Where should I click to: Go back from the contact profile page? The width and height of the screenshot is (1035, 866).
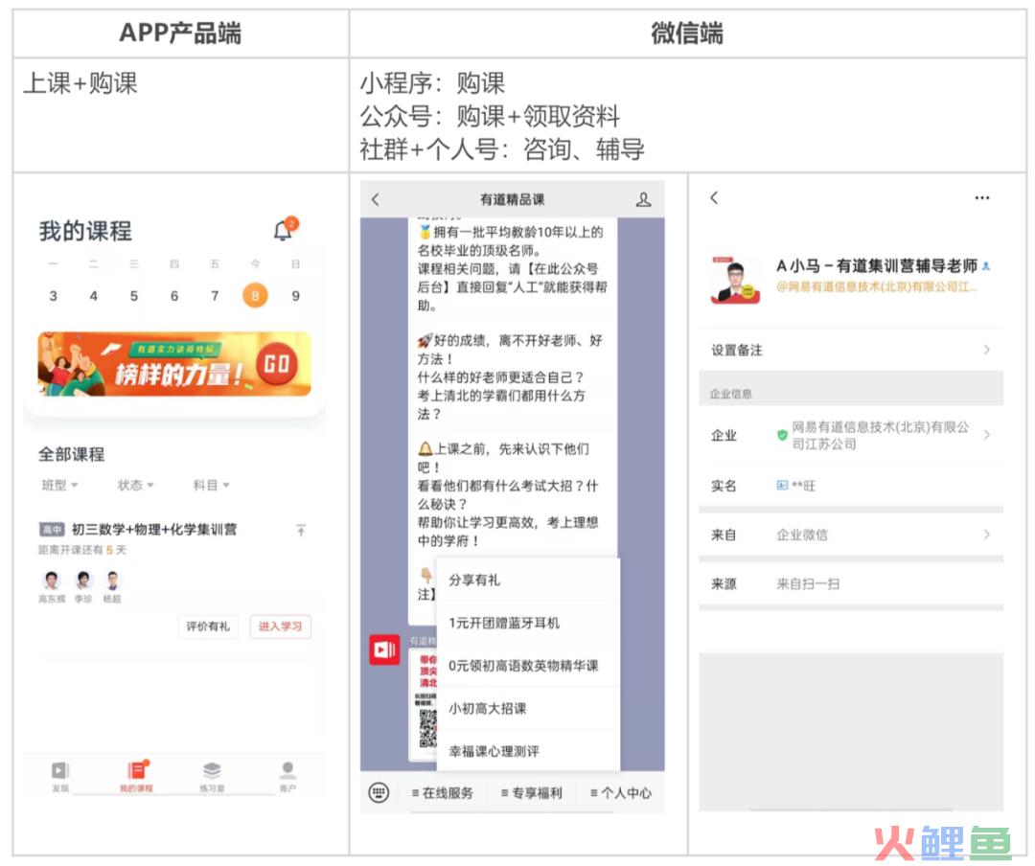[x=714, y=197]
